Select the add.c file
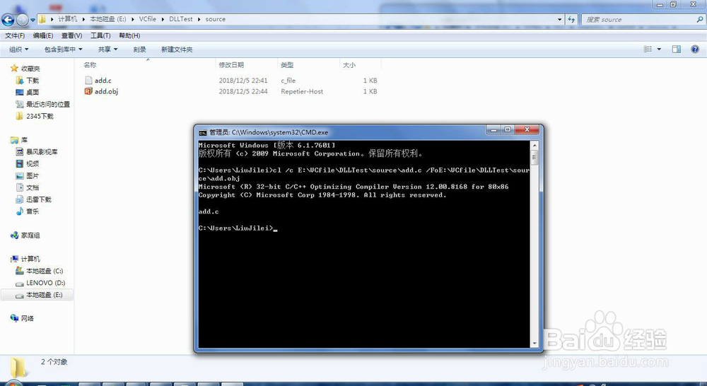Screen dimensions: 707x386 click(x=103, y=81)
